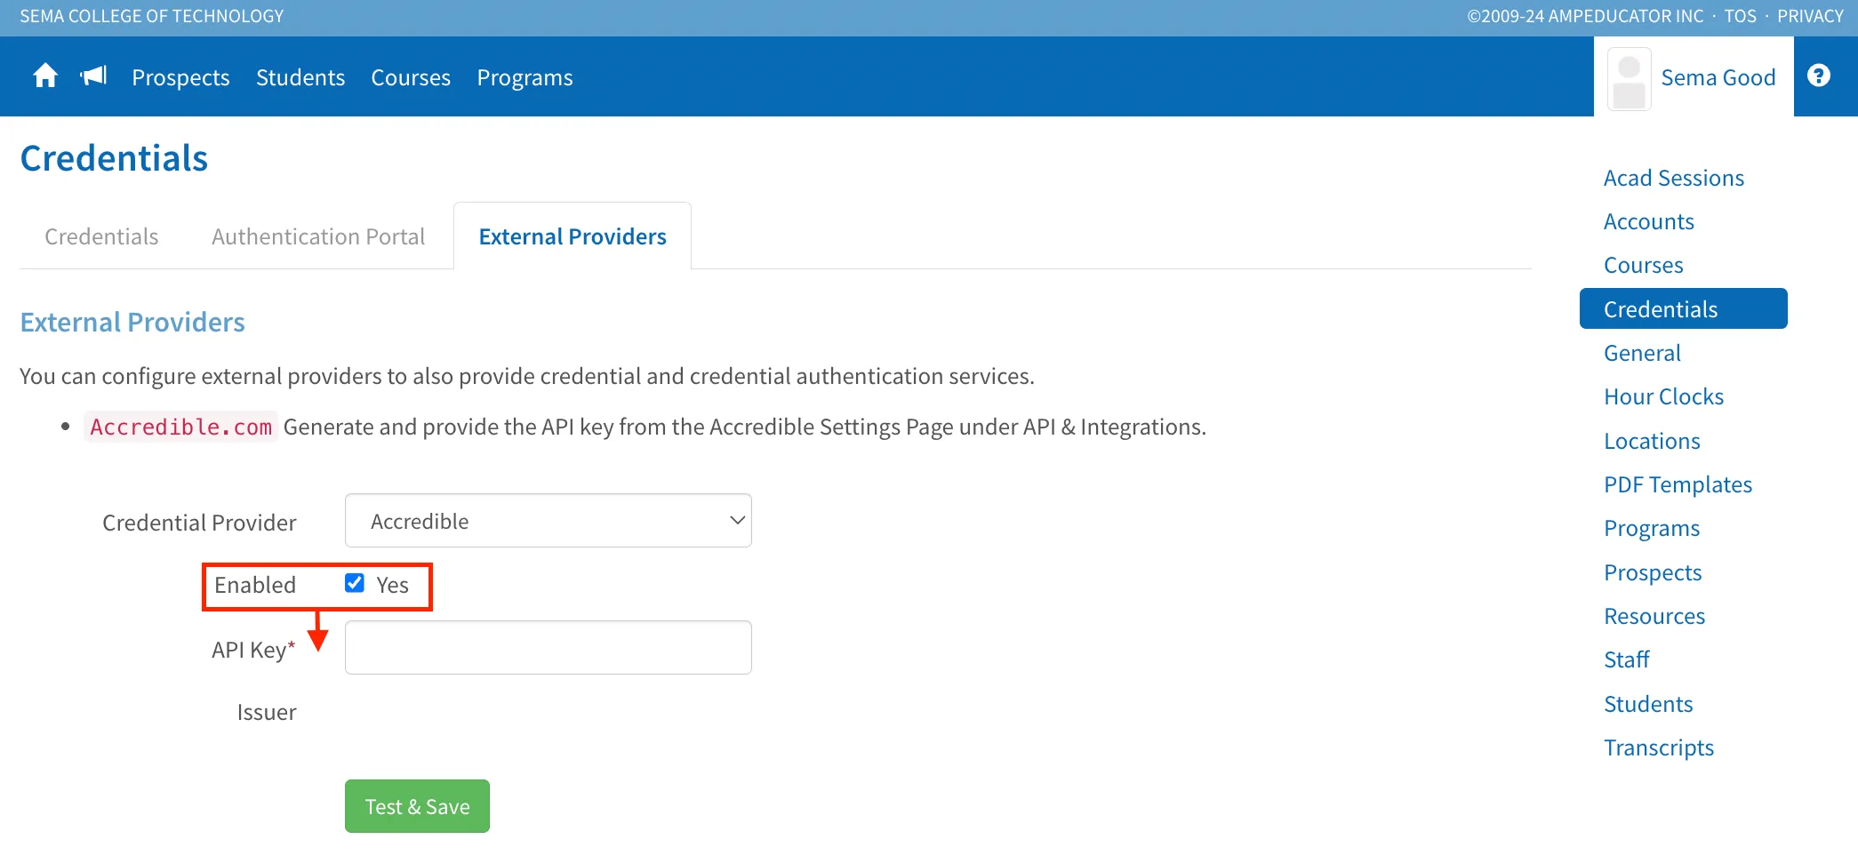Open Programs in the settings sidebar

click(x=1652, y=528)
